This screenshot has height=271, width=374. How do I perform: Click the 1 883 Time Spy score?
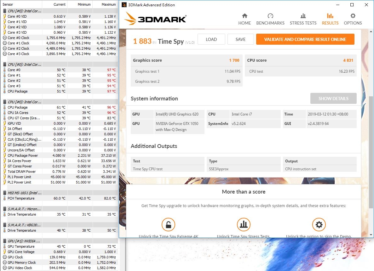coord(142,41)
